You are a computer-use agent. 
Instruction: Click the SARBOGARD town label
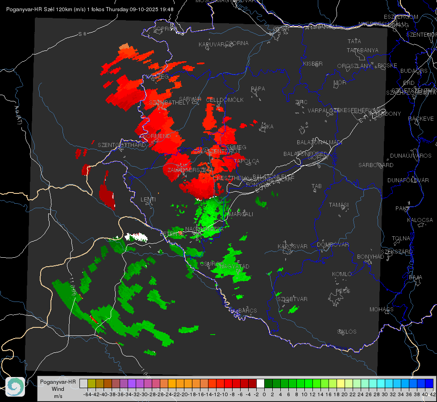coord(376,165)
